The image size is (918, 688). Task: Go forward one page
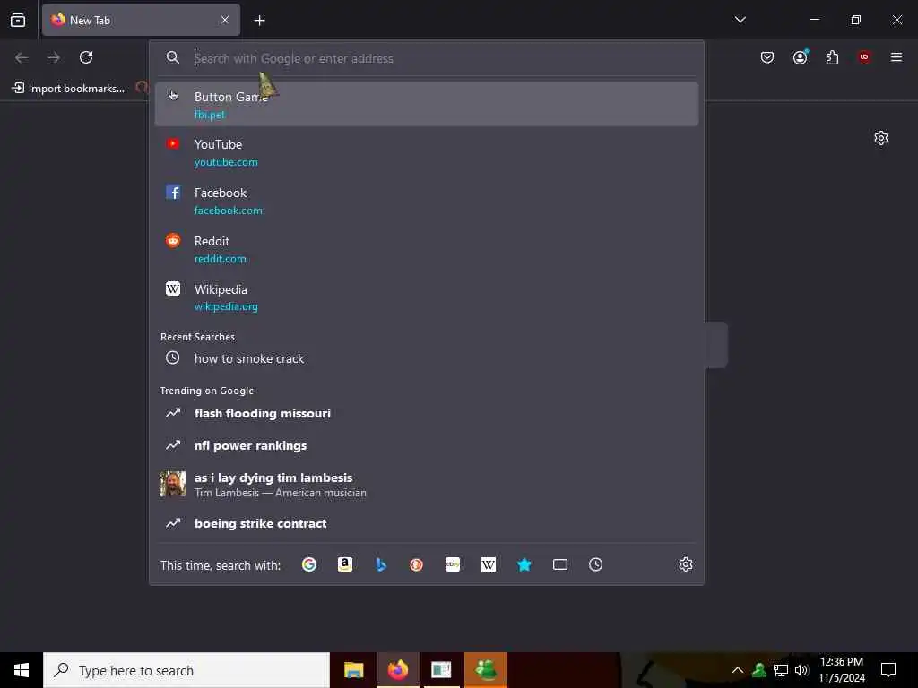pyautogui.click(x=54, y=57)
